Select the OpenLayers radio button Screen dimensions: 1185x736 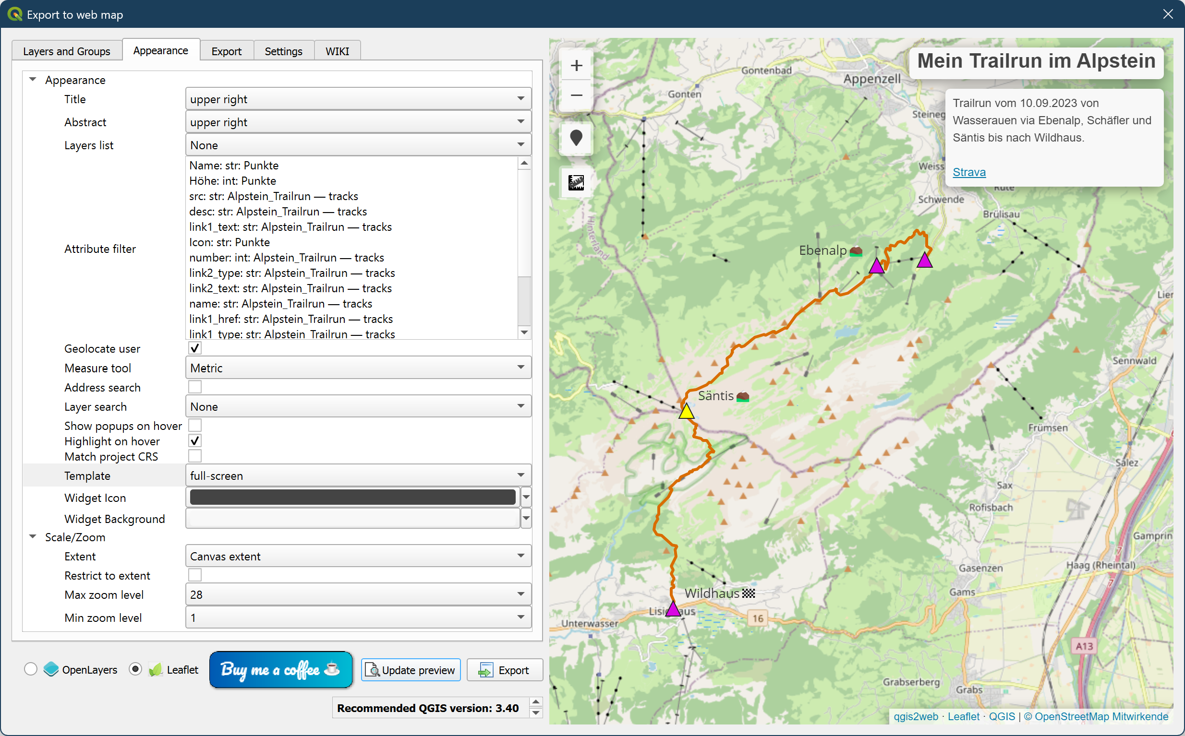tap(31, 669)
